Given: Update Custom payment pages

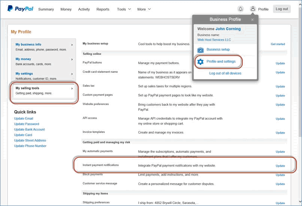Looking at the screenshot, I should 280,95.
